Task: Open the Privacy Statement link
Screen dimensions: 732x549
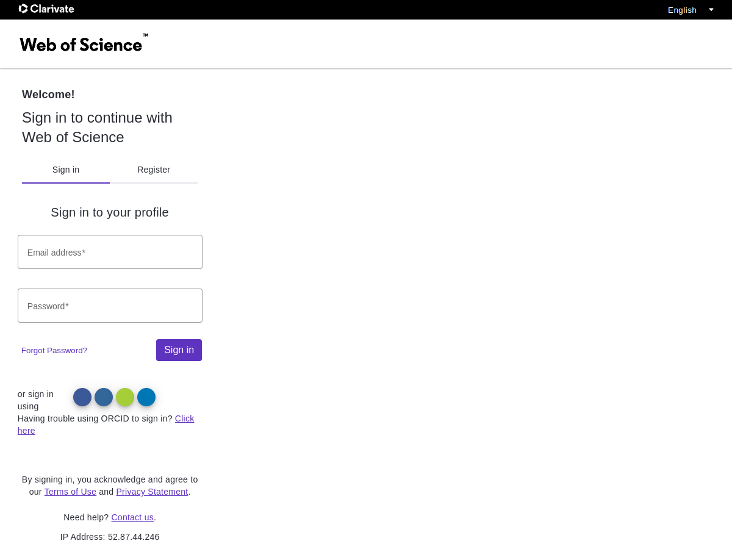Action: 152,492
